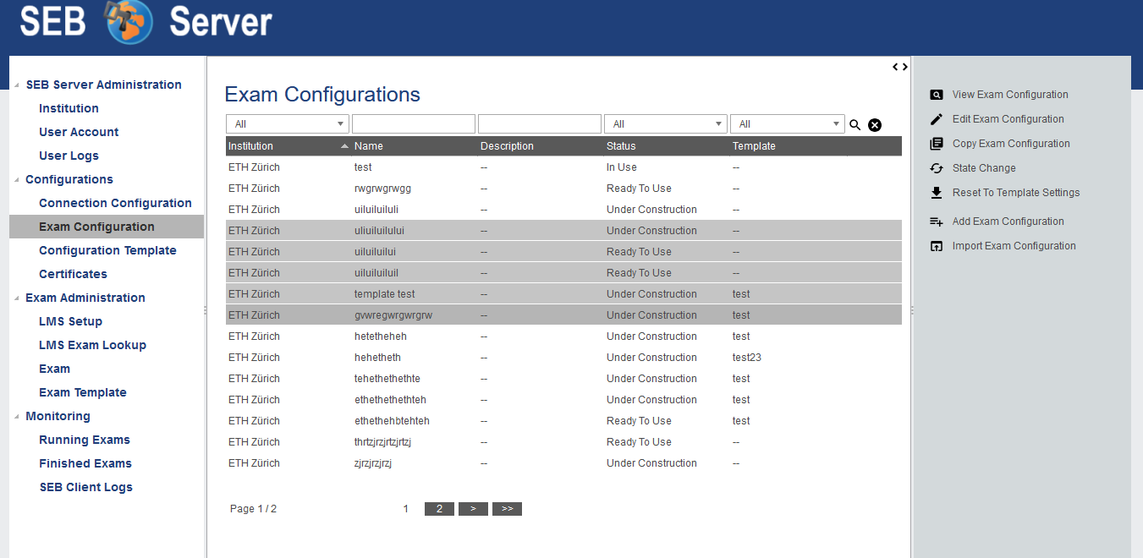Image resolution: width=1143 pixels, height=558 pixels.
Task: Jump to last page with >> button
Action: (x=507, y=509)
